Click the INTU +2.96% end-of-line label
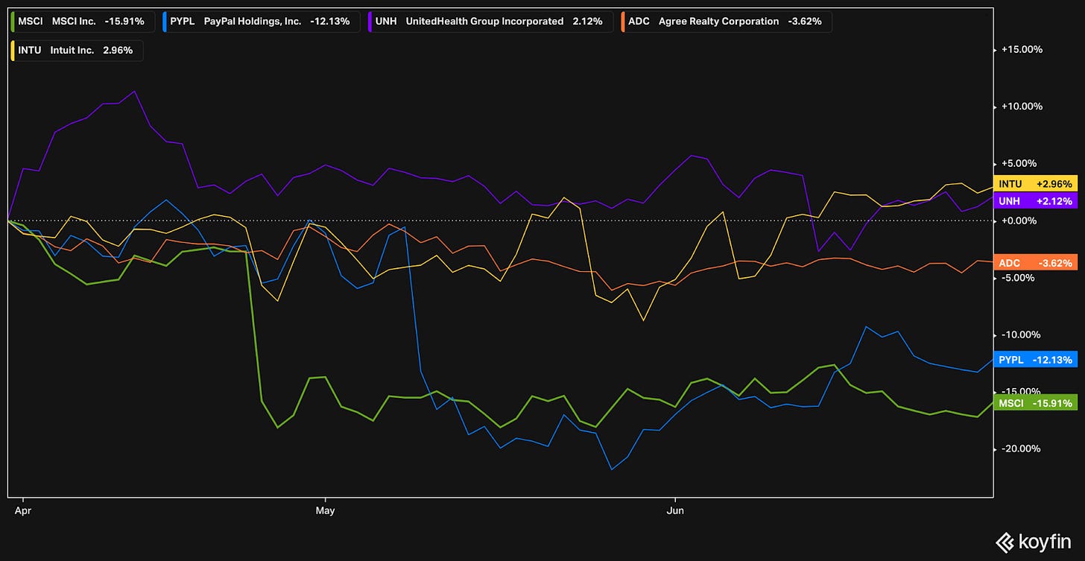Screen dimensions: 1085x561 [1035, 183]
